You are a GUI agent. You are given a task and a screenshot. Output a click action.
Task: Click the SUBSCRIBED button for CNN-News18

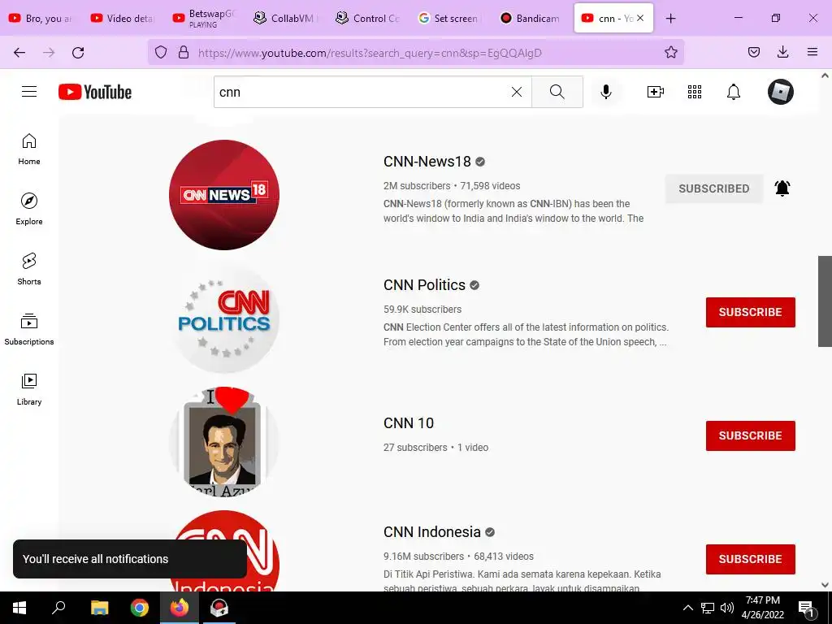point(713,188)
